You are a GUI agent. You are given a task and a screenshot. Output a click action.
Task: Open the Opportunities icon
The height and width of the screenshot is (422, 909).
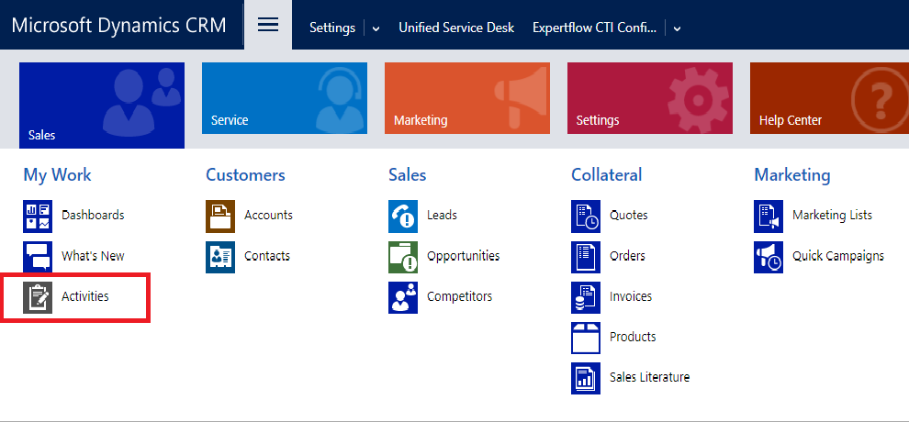pyautogui.click(x=403, y=256)
